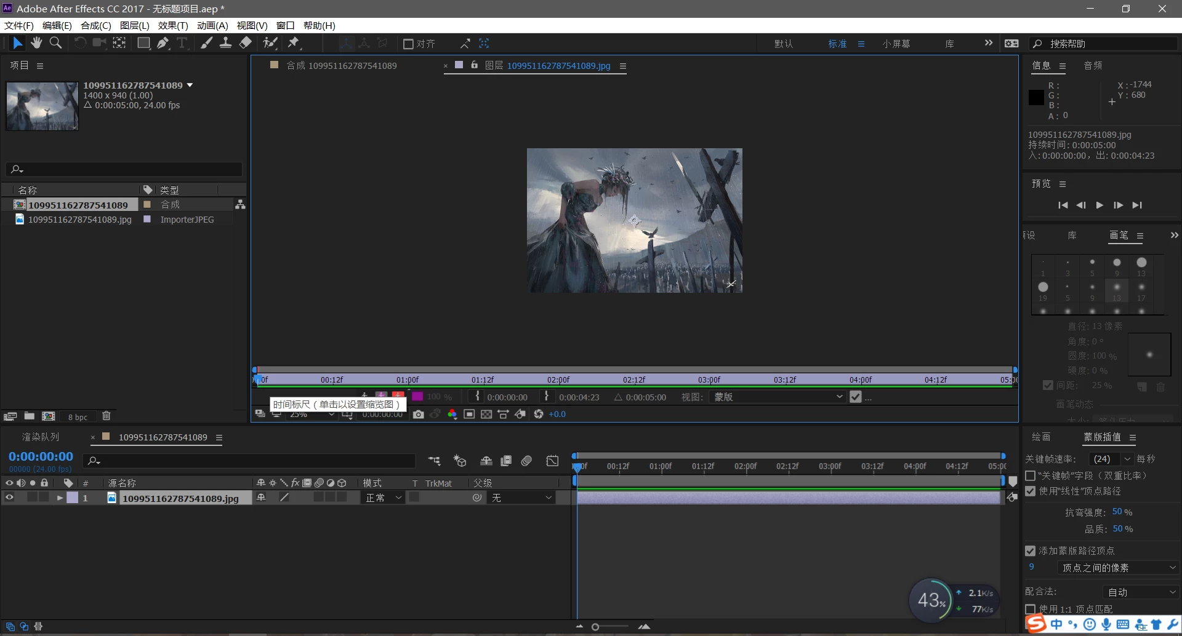Open the show channel RGB icon
The width and height of the screenshot is (1182, 636).
coord(452,414)
